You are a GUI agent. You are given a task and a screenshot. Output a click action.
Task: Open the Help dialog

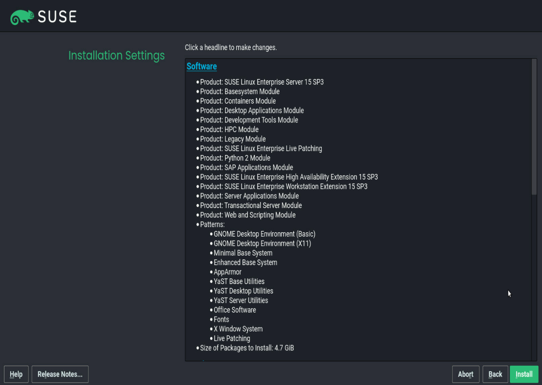[16, 374]
